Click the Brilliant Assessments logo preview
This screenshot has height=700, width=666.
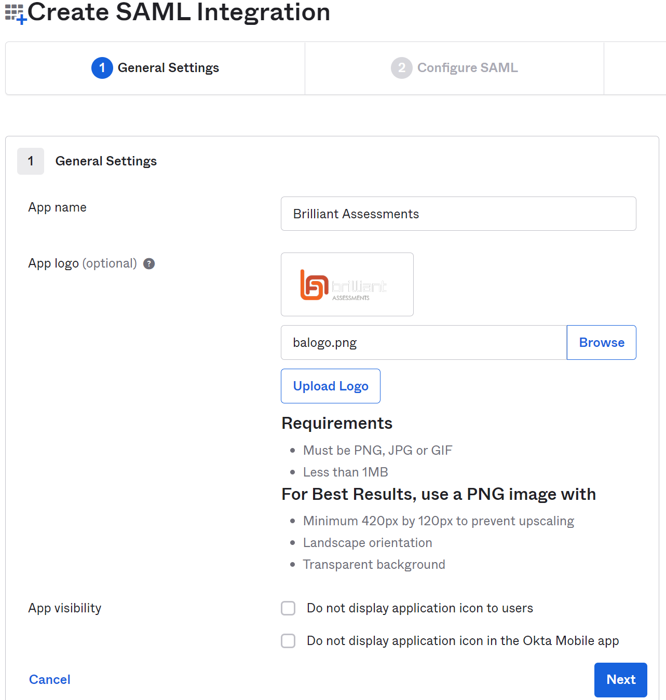[x=347, y=284]
